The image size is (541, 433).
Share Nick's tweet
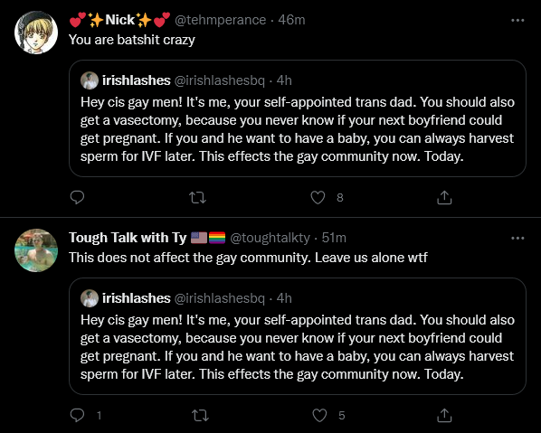[x=444, y=198]
